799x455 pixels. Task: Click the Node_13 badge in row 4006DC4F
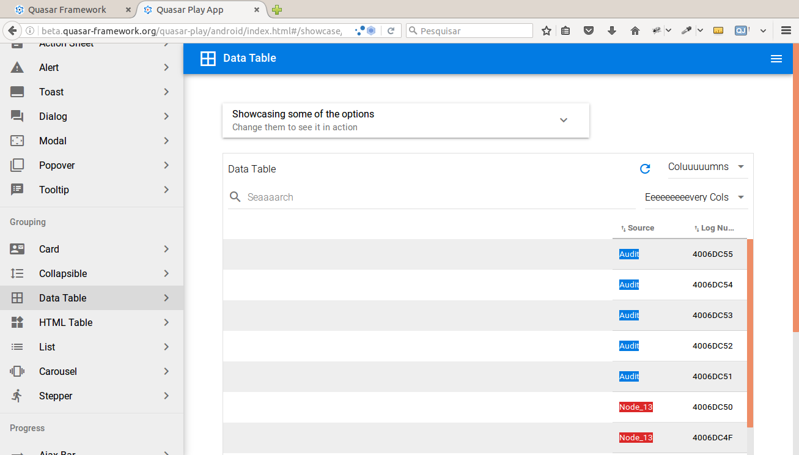coord(636,437)
